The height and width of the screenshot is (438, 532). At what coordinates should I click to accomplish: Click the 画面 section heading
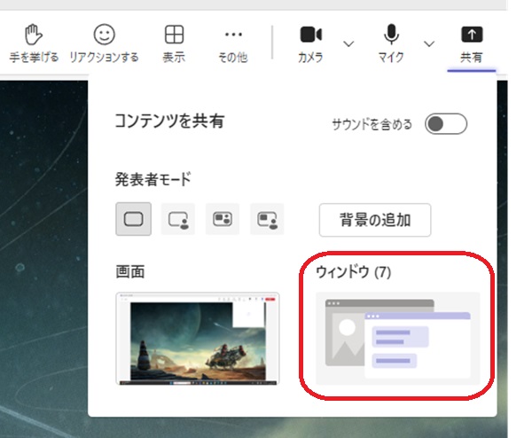(x=129, y=272)
